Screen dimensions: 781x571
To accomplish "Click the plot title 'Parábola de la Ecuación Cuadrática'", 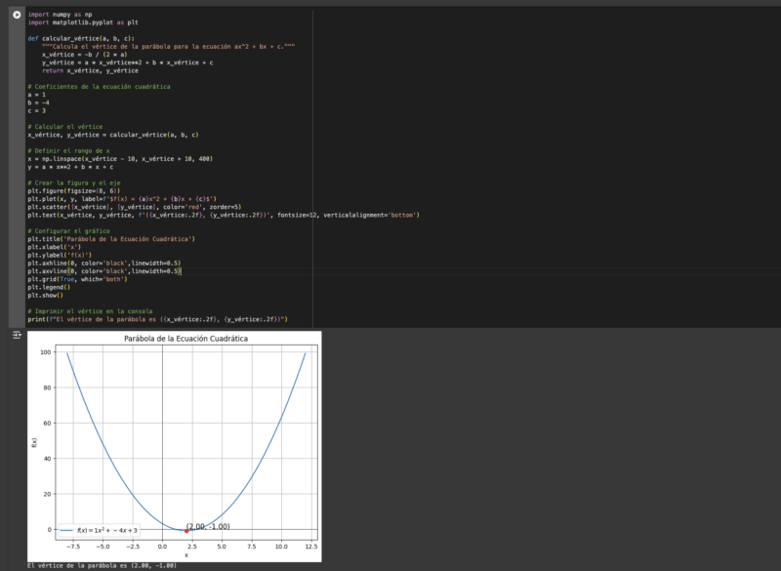I will click(x=185, y=339).
